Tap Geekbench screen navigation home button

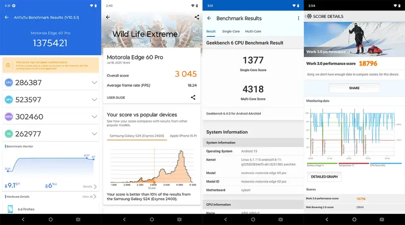[x=253, y=219]
